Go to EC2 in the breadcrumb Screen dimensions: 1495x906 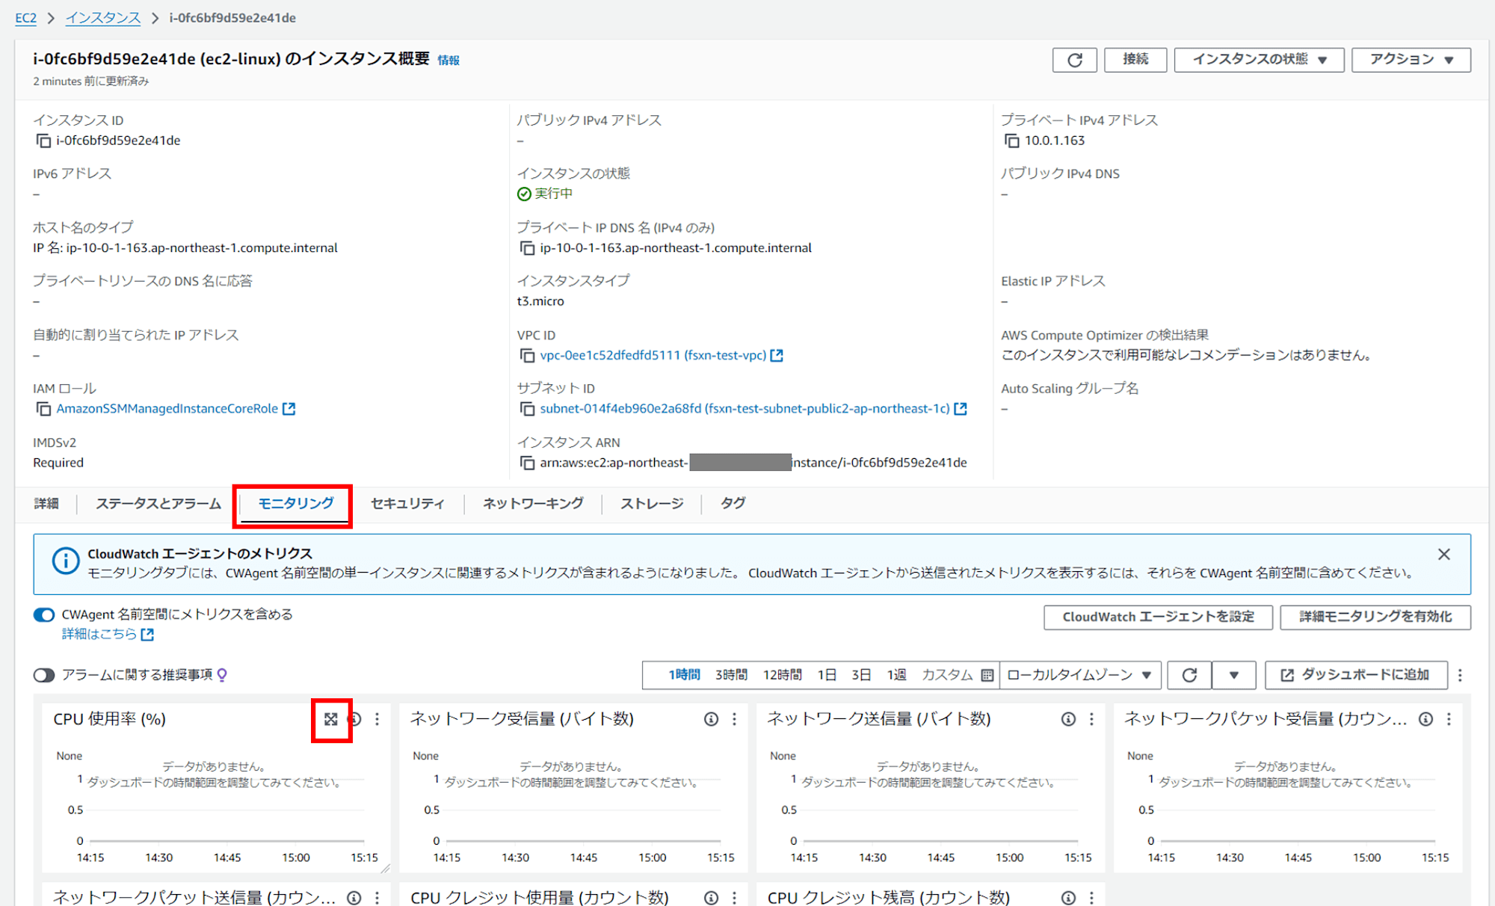[25, 18]
